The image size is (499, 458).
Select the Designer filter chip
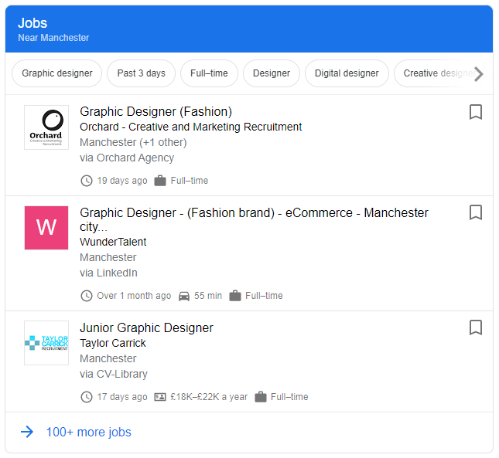(x=272, y=73)
